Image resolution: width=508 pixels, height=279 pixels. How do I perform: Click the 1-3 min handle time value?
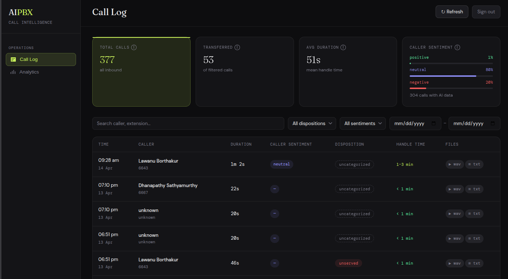coord(405,164)
